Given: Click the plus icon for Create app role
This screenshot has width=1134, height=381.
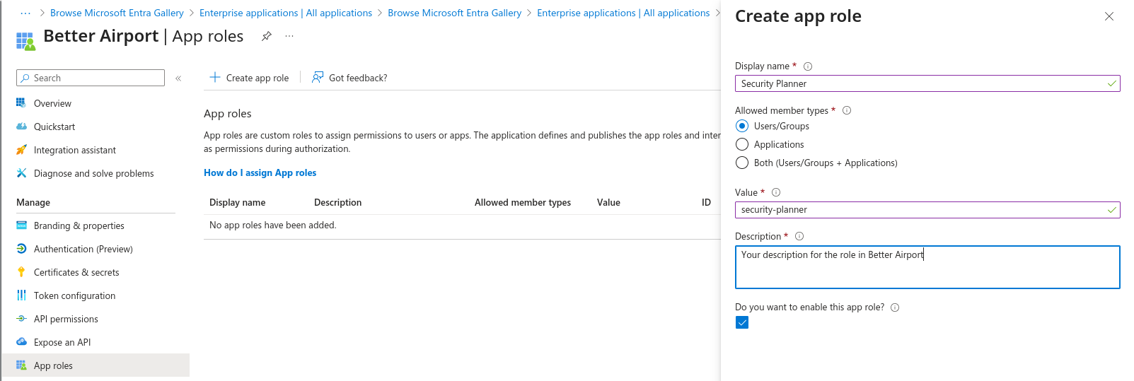Looking at the screenshot, I should (215, 77).
